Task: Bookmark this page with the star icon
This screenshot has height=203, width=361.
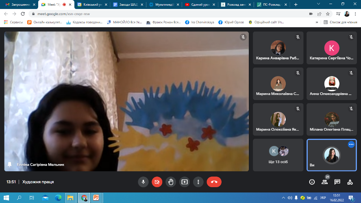Action: (x=328, y=14)
